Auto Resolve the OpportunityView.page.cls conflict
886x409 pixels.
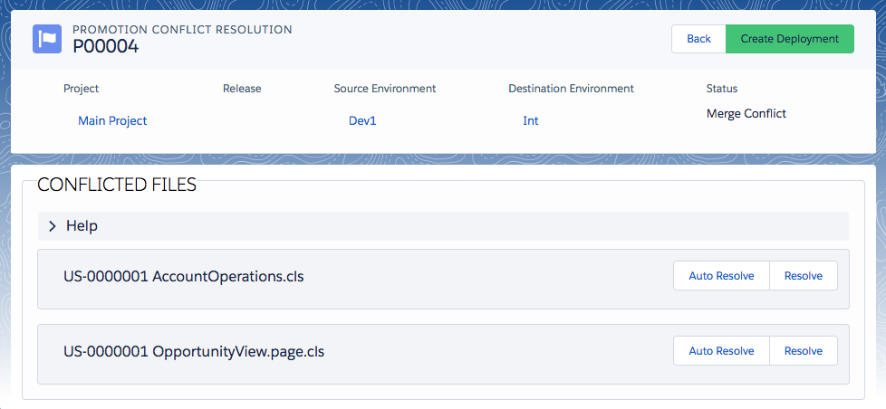(721, 351)
